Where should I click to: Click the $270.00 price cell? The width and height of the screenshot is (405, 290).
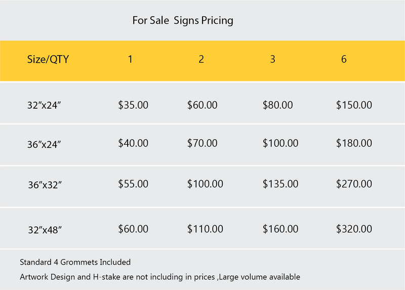point(354,184)
